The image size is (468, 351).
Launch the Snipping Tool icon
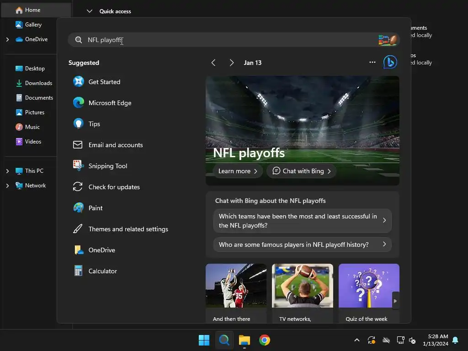79,165
